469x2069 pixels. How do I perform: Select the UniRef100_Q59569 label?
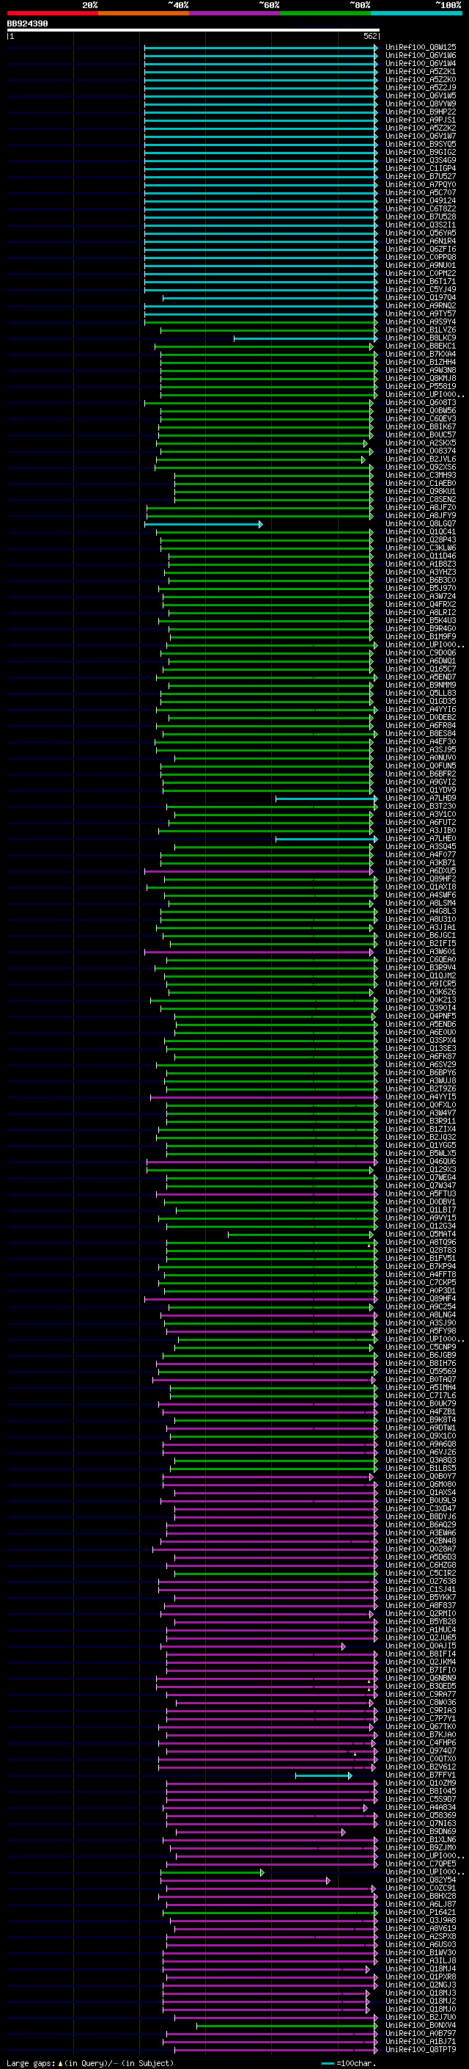421,1372
